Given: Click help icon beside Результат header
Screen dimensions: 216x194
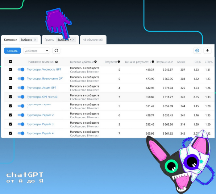Looking at the screenshot, I should tap(119, 62).
